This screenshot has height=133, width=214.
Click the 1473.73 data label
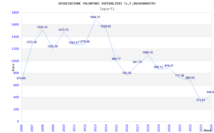coord(63,30)
